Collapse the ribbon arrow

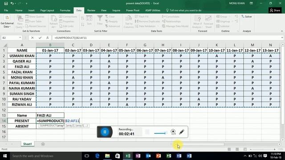(x=282, y=31)
